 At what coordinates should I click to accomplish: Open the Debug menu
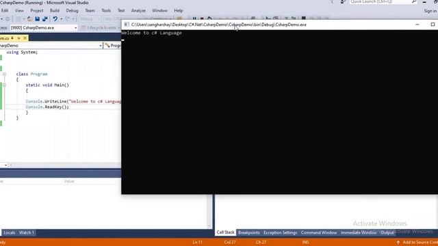(x=72, y=11)
